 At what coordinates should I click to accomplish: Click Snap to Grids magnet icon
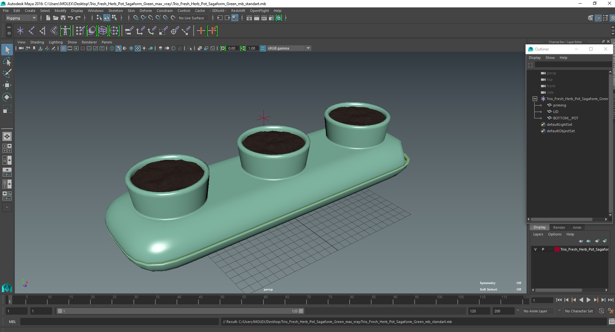coord(136,18)
